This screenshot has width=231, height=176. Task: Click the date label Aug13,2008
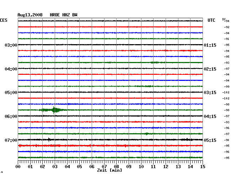(30, 15)
